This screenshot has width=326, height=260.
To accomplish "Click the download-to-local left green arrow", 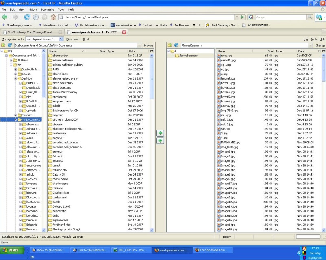I will (160, 133).
